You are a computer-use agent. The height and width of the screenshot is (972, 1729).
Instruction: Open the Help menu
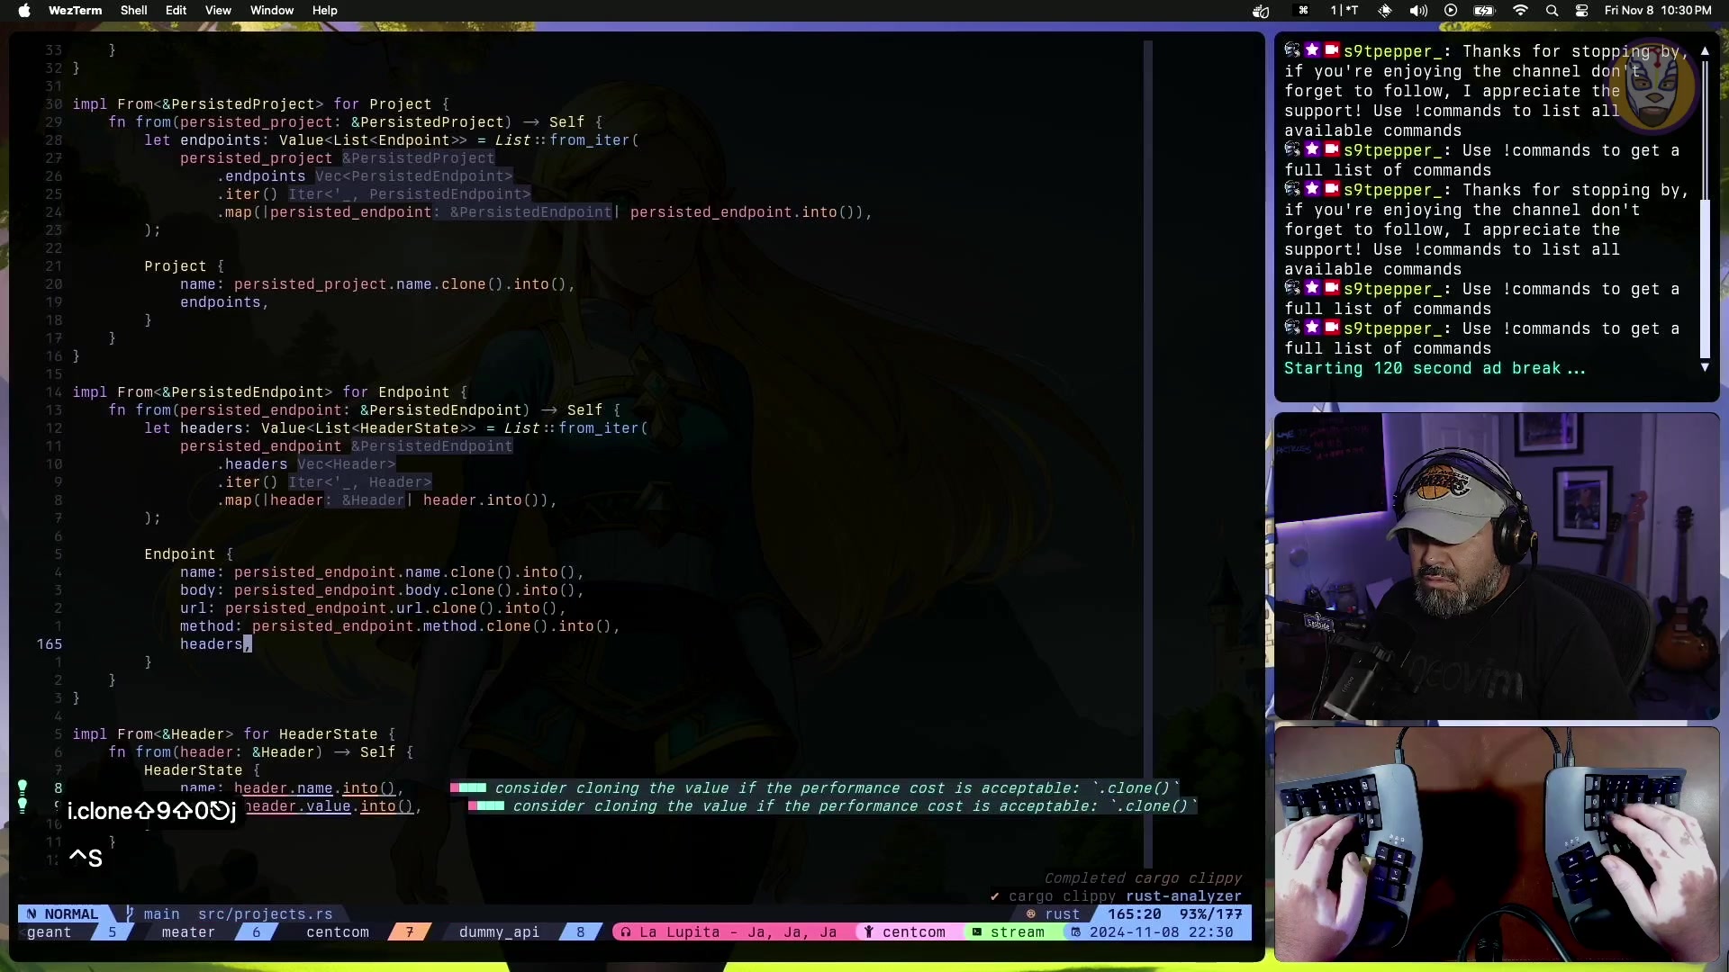point(325,11)
